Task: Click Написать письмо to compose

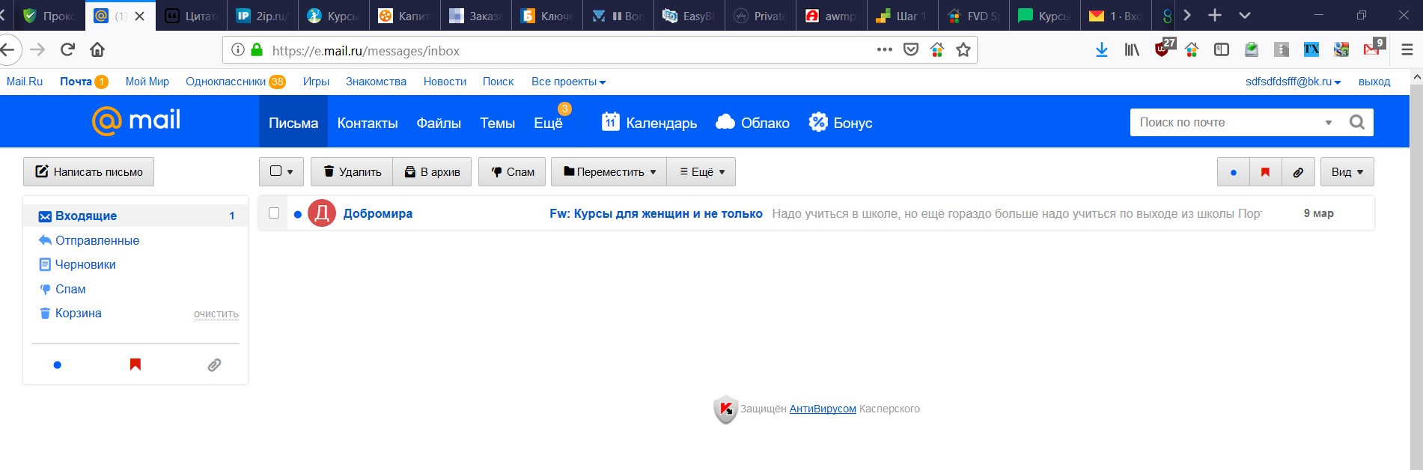Action: click(88, 172)
